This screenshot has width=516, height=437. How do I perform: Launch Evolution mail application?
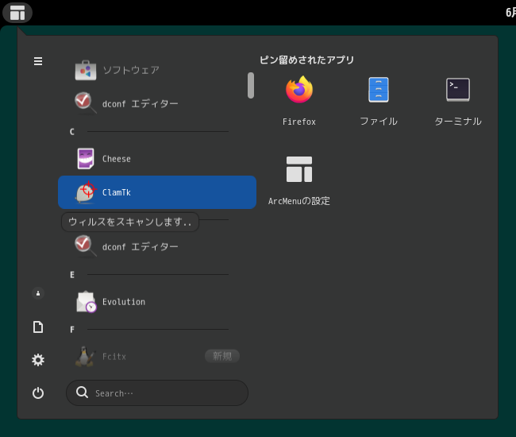157,302
